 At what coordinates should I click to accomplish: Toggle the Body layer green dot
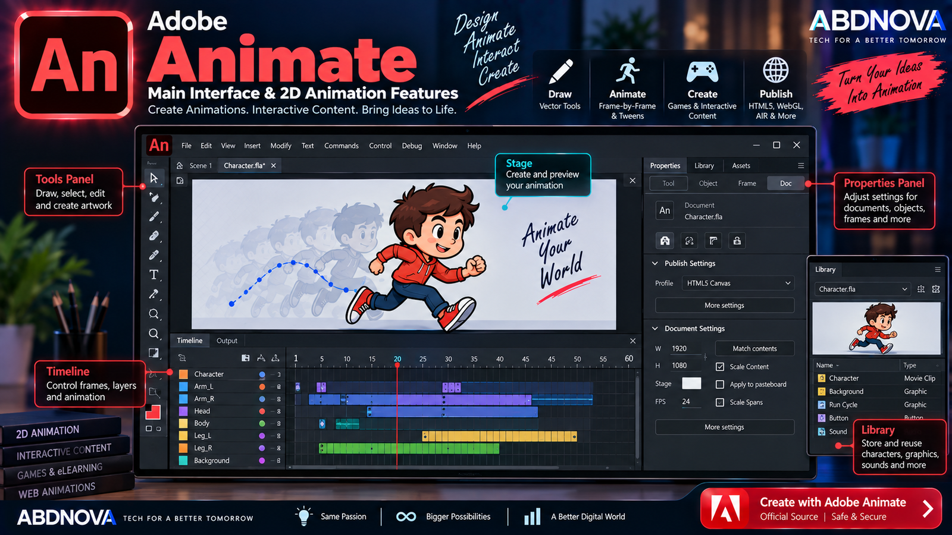pos(262,423)
